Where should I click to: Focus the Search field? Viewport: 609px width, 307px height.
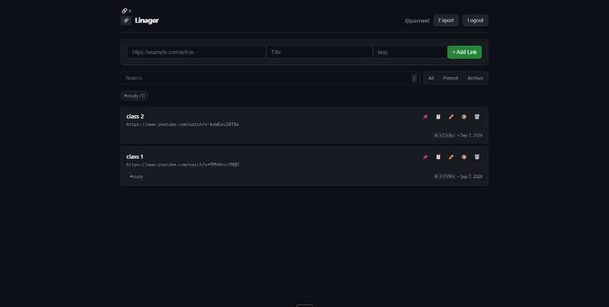[x=271, y=78]
